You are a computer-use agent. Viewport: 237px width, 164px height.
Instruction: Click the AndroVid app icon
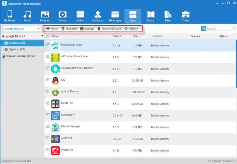pos(55,139)
